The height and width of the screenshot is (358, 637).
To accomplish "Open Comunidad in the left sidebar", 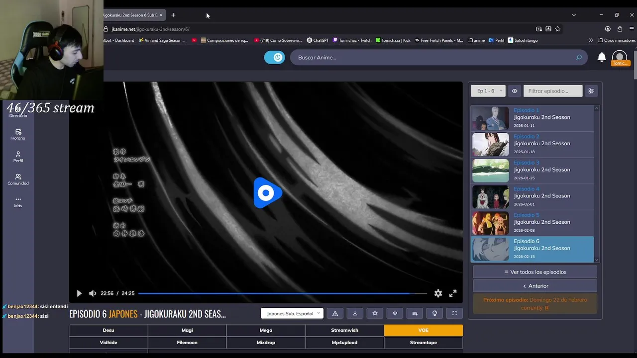I will pyautogui.click(x=18, y=179).
